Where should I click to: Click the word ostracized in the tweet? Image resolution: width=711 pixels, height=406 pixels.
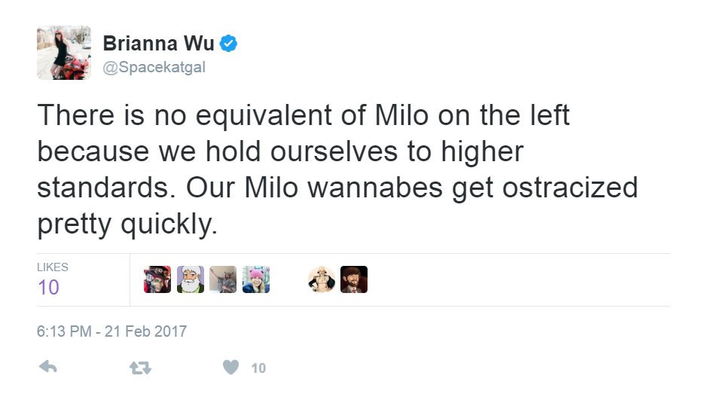(x=570, y=188)
